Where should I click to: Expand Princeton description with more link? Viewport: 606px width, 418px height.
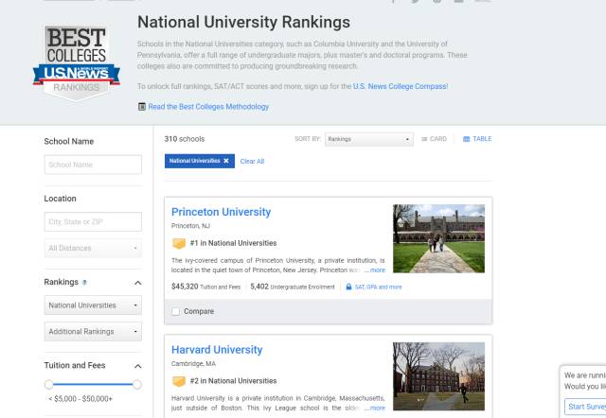[378, 270]
